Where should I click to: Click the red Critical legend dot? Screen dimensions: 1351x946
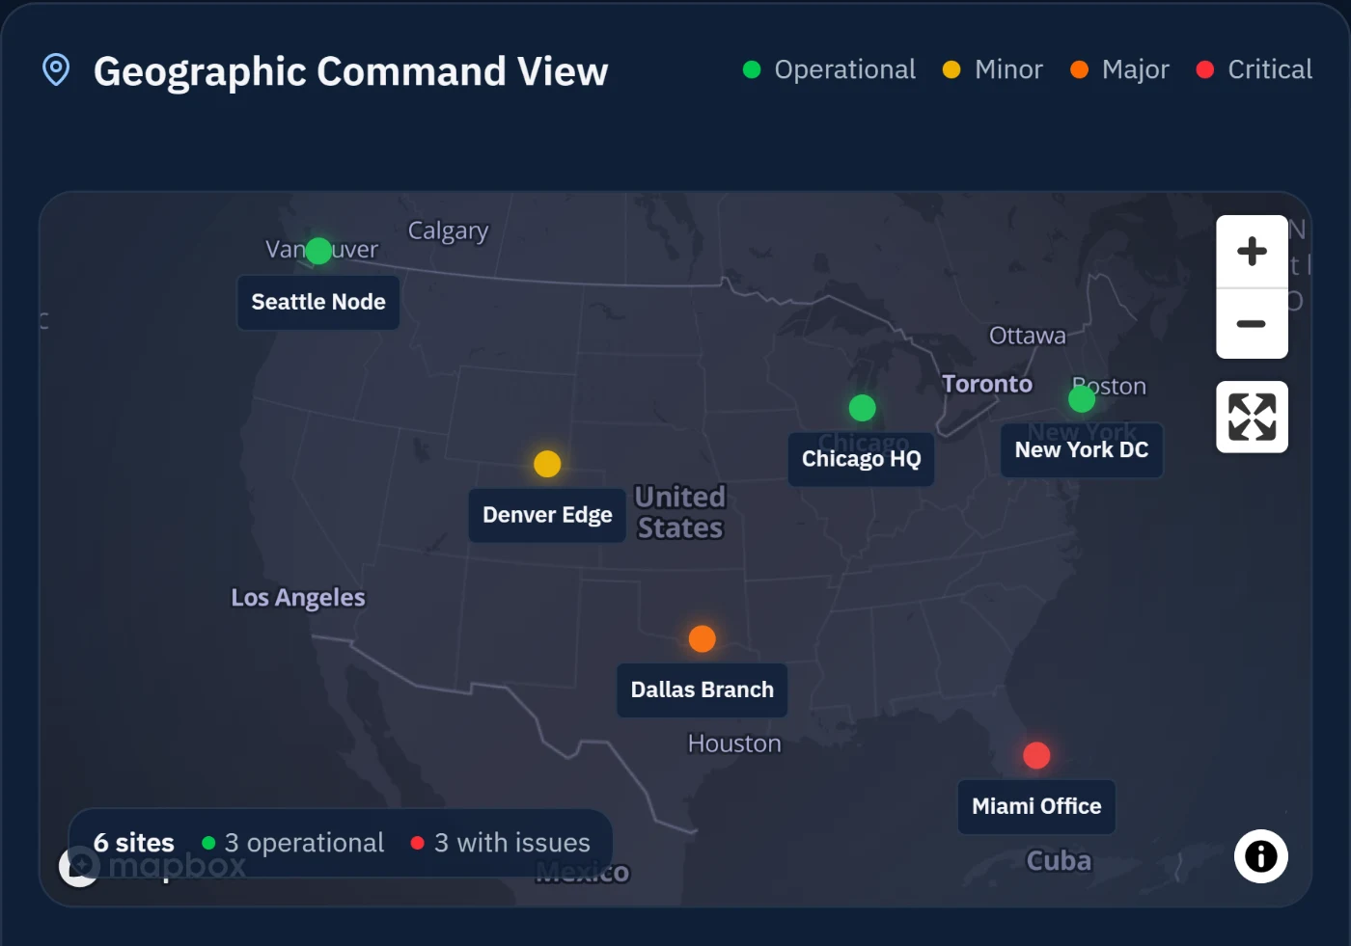1205,69
